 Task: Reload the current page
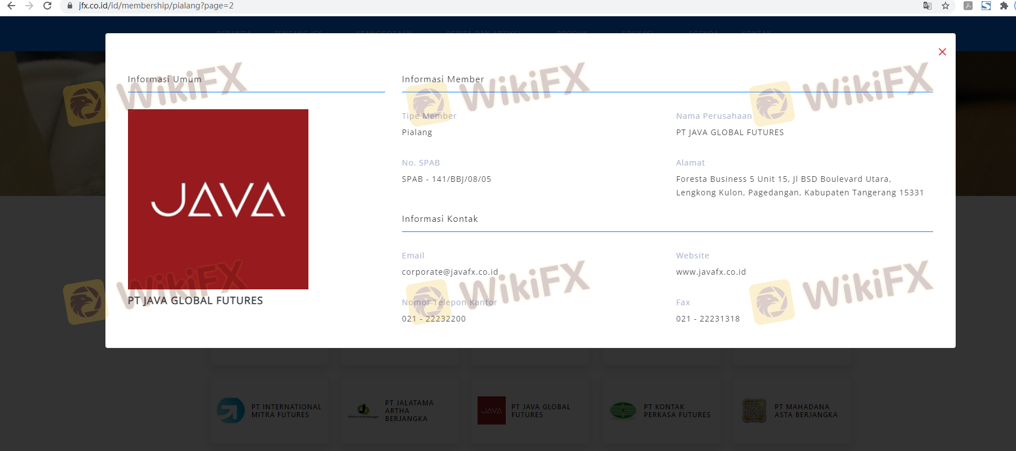tap(47, 6)
